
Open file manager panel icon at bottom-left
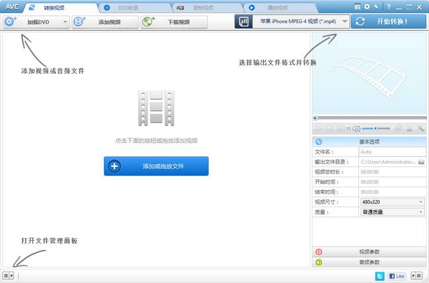click(x=8, y=276)
